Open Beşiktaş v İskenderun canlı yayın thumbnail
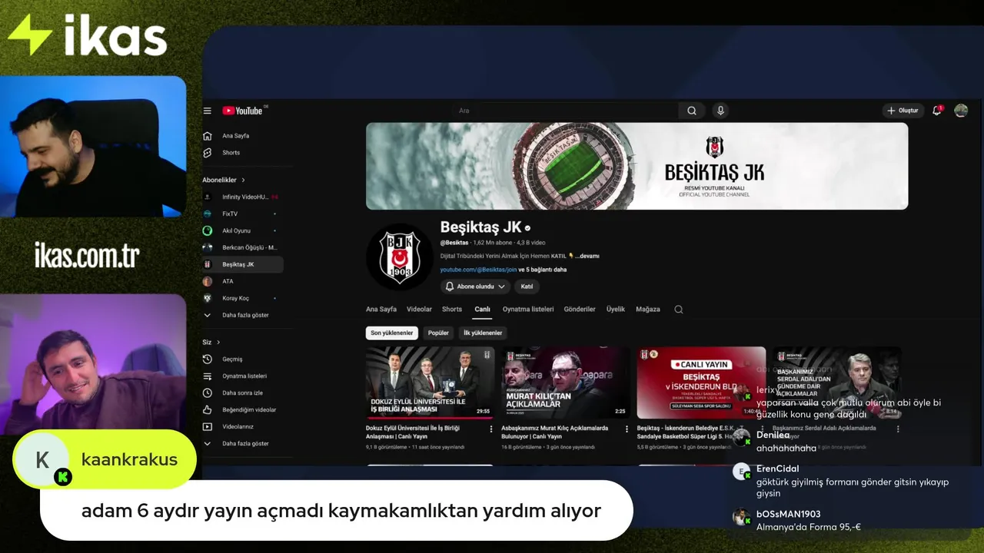Viewport: 984px width, 553px height. pyautogui.click(x=701, y=382)
